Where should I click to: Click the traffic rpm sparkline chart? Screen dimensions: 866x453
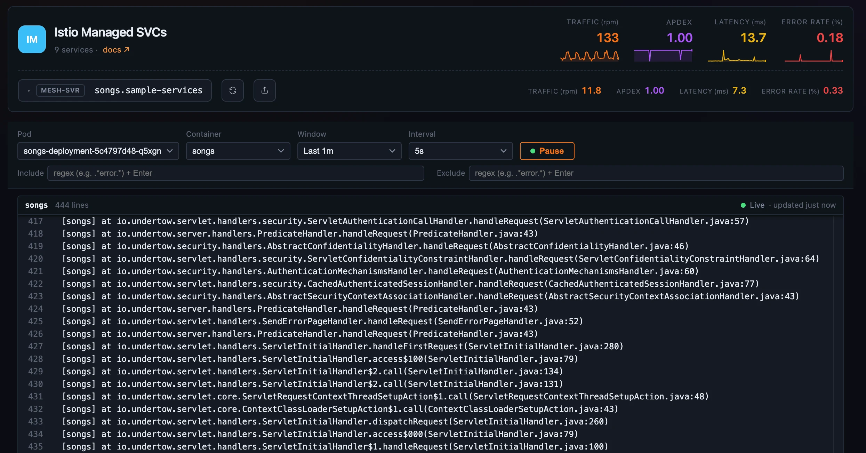tap(590, 56)
